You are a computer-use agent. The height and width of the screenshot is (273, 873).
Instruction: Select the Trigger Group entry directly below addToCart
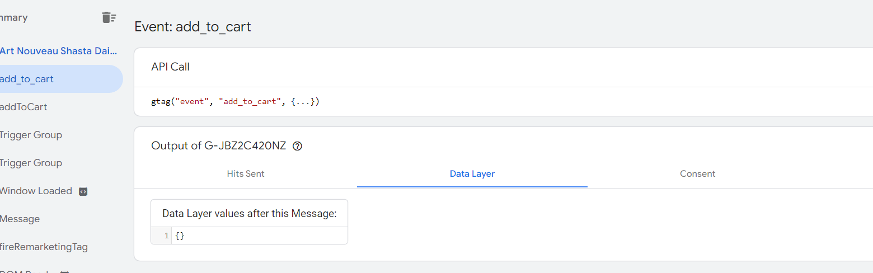pyautogui.click(x=31, y=135)
